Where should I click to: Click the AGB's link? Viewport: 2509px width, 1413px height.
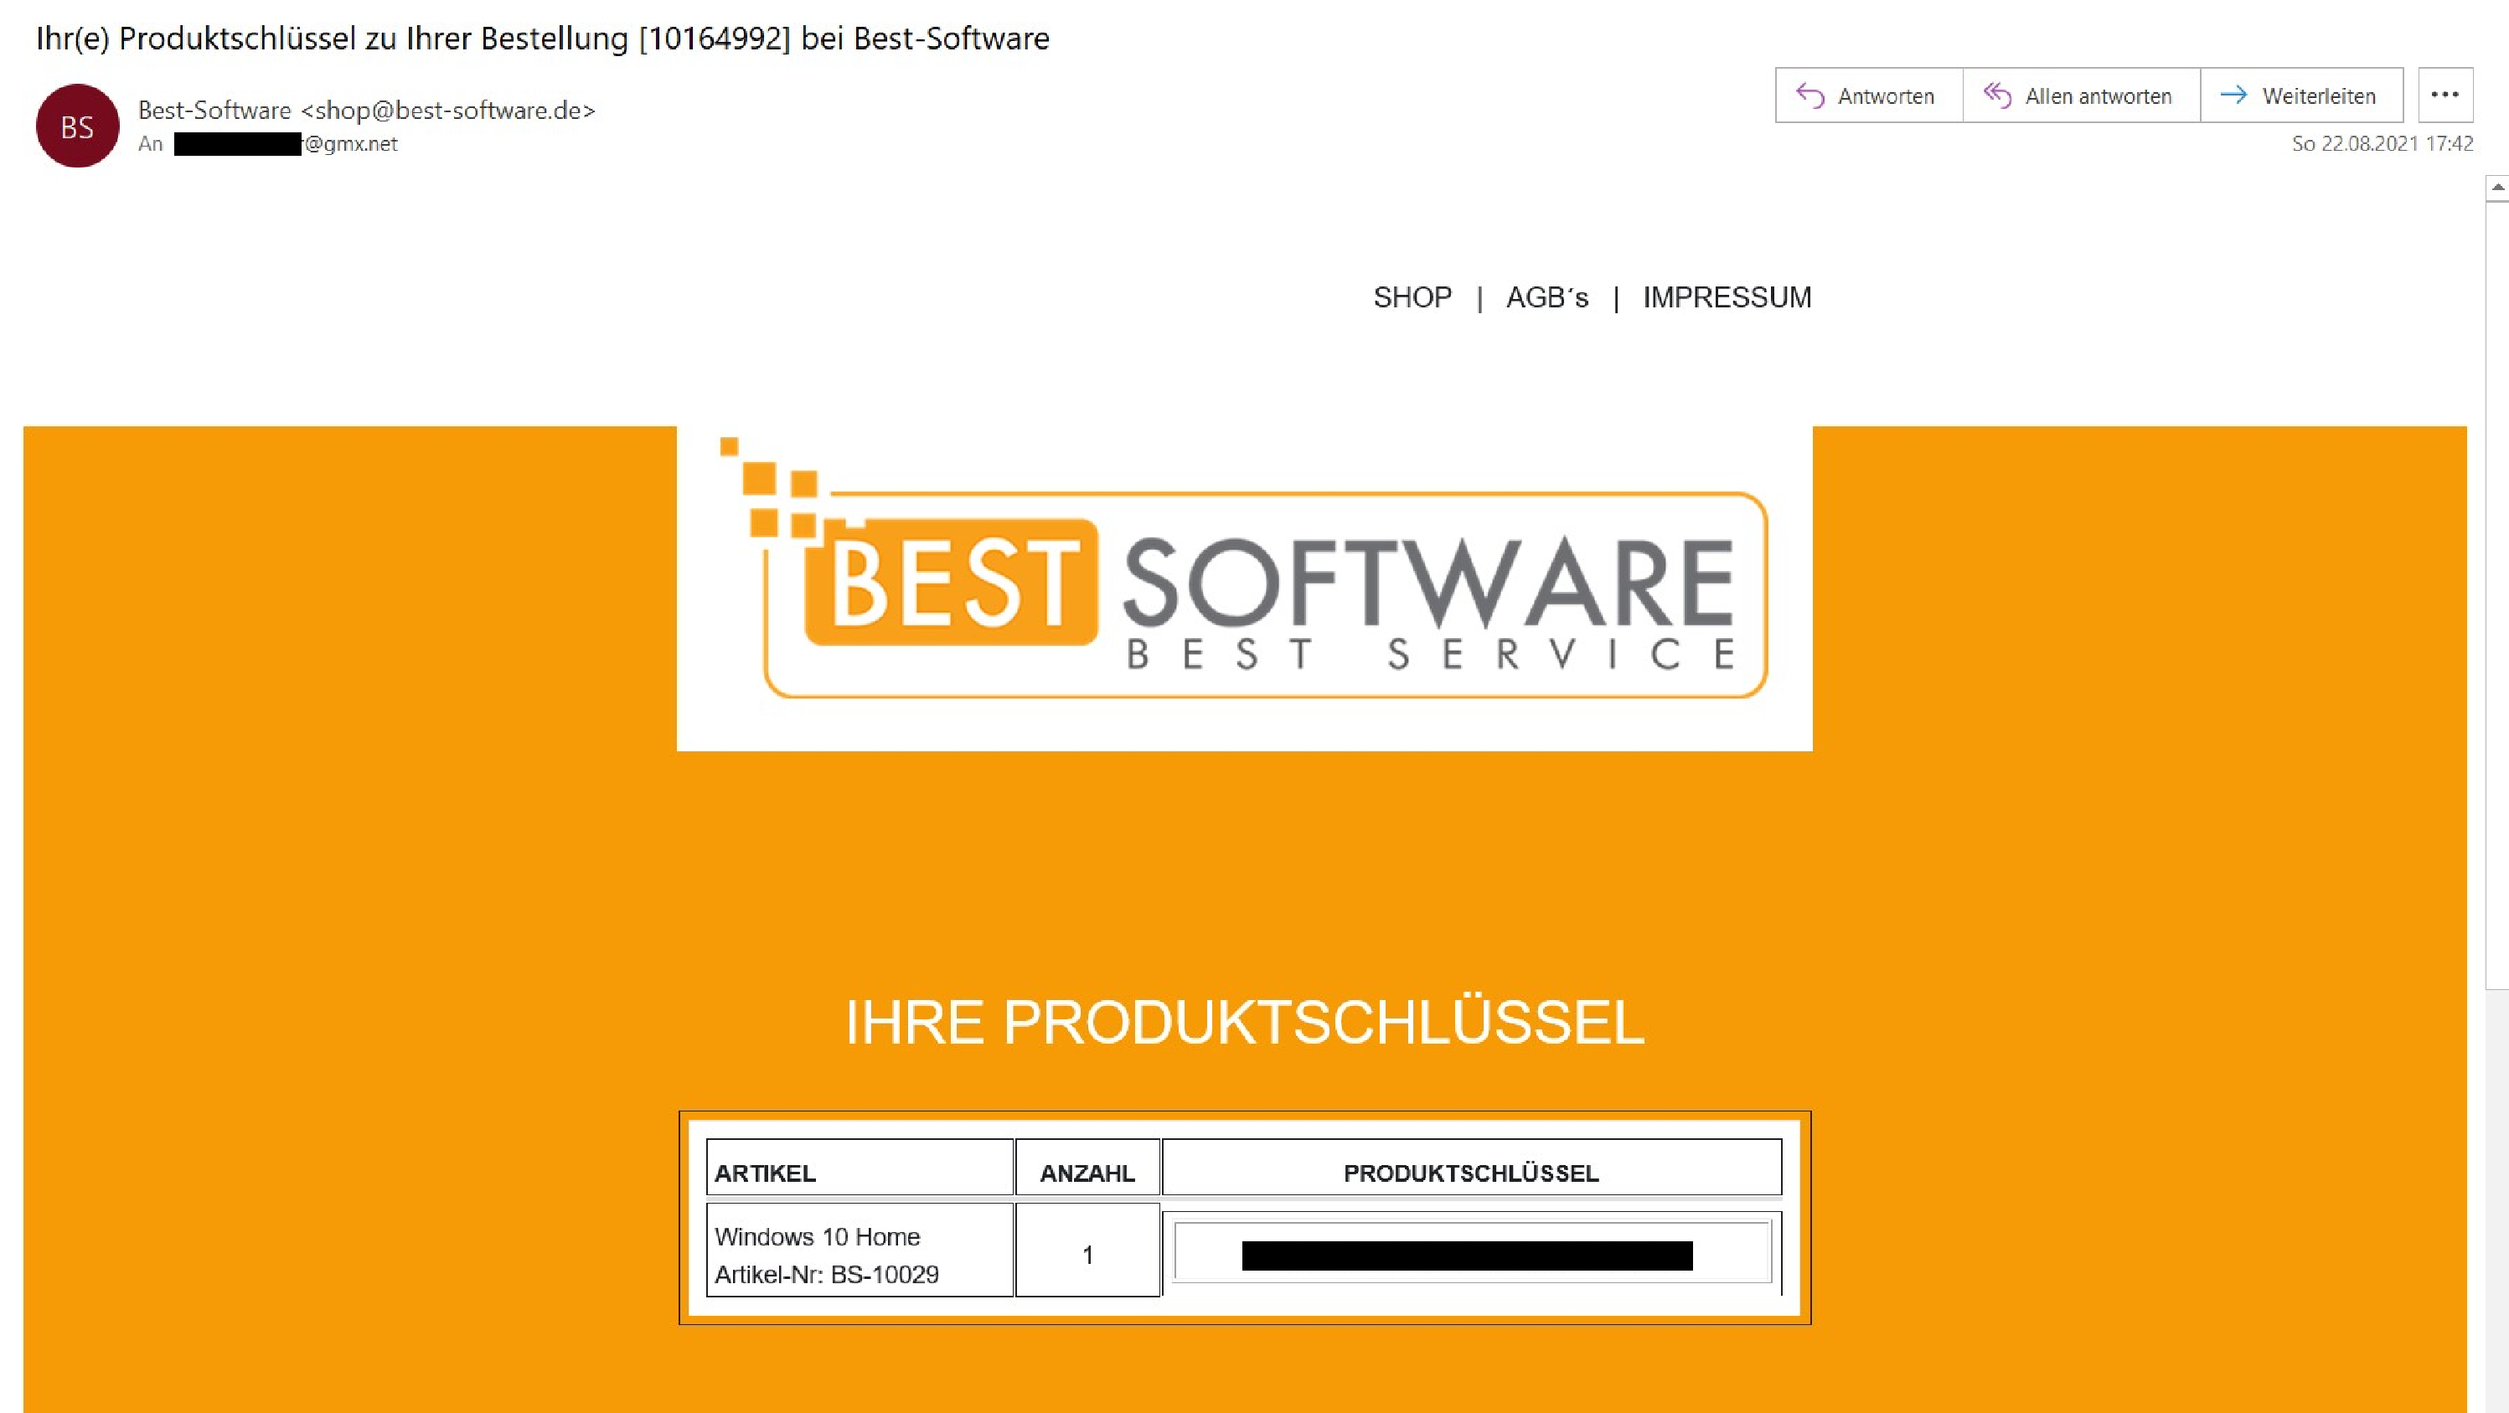click(1547, 297)
